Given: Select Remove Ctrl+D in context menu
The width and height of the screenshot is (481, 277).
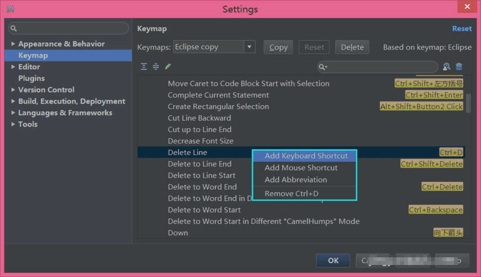Looking at the screenshot, I should (291, 193).
